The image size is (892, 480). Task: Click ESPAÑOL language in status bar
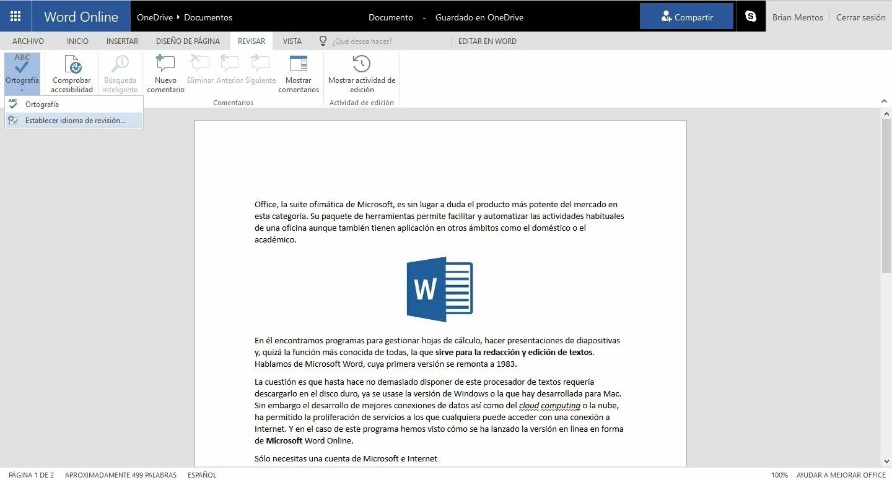pyautogui.click(x=202, y=475)
